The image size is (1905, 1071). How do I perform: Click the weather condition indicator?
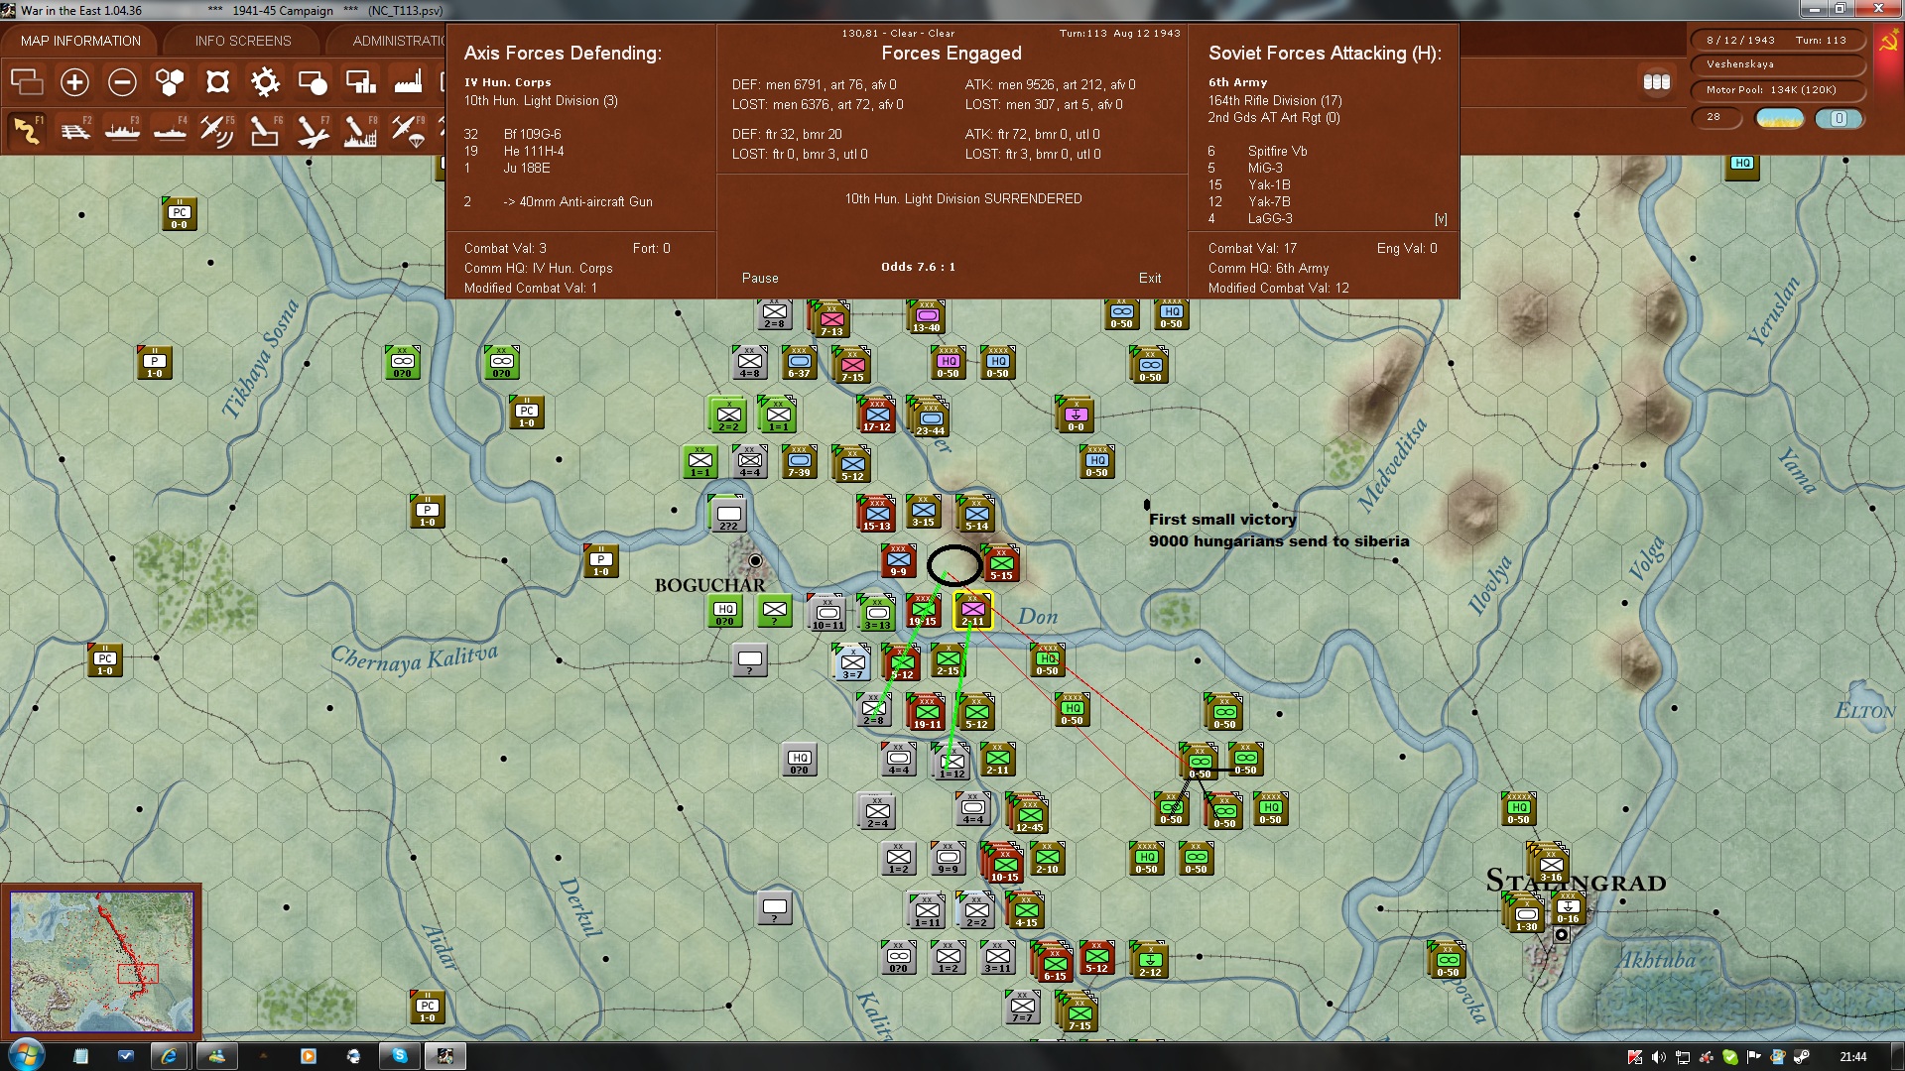click(x=1780, y=118)
